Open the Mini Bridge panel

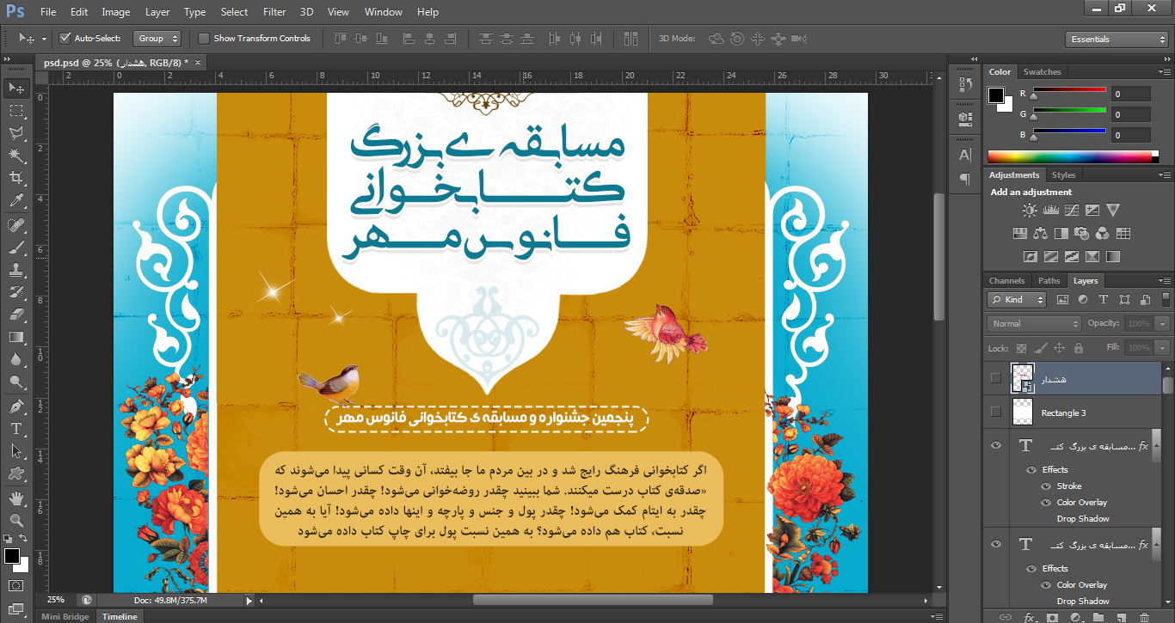click(65, 617)
